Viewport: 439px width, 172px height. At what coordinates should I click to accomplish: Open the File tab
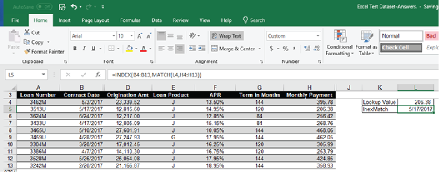15,20
